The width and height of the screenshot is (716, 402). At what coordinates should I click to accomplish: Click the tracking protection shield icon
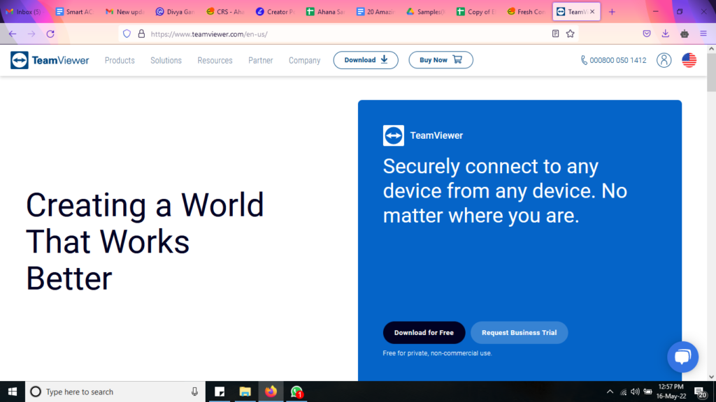[x=127, y=33]
